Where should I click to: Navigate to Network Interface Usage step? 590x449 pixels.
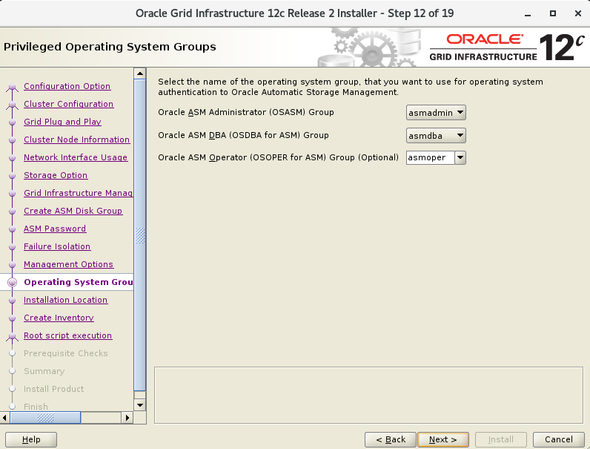pos(76,157)
